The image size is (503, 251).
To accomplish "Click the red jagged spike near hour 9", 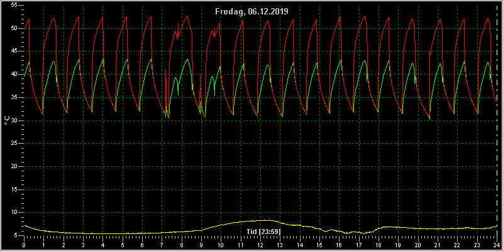I will (201, 75).
